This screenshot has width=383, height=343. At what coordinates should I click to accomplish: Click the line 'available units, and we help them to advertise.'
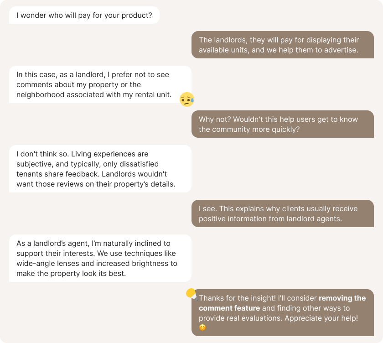(279, 50)
